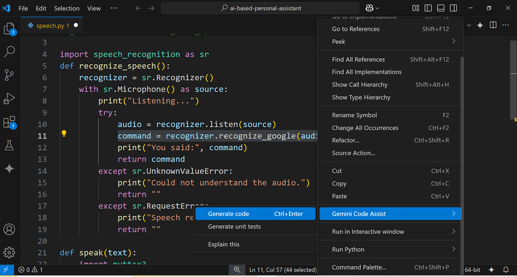This screenshot has height=277, width=517.
Task: Open the Explorer view in the activity bar
Action: coord(9,29)
